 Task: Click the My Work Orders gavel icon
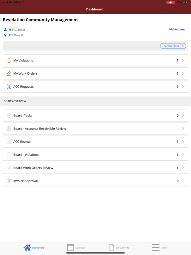coord(9,73)
